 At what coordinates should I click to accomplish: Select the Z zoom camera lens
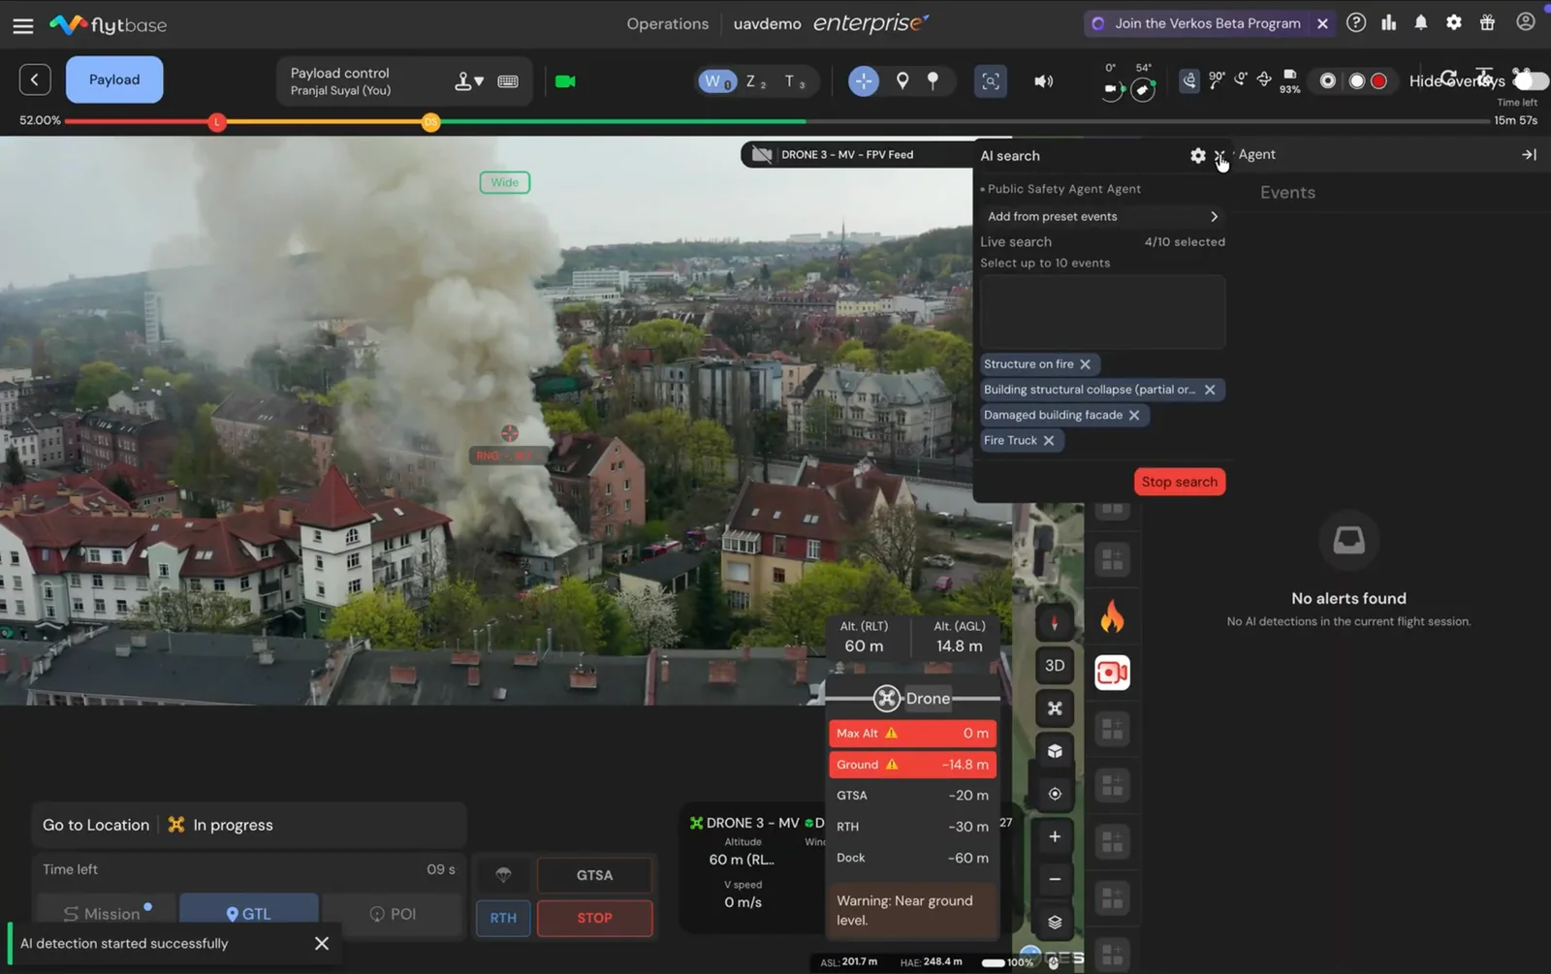click(x=755, y=81)
